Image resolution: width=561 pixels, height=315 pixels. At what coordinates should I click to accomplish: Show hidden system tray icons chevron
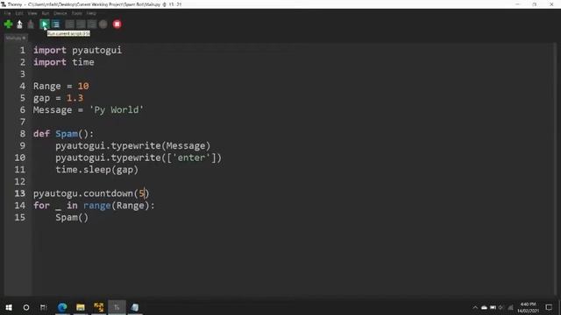pyautogui.click(x=475, y=307)
